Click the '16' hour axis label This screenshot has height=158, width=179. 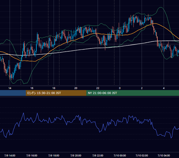[x=32, y=88]
